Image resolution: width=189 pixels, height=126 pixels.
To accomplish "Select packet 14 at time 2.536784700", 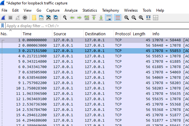I will [94, 110].
